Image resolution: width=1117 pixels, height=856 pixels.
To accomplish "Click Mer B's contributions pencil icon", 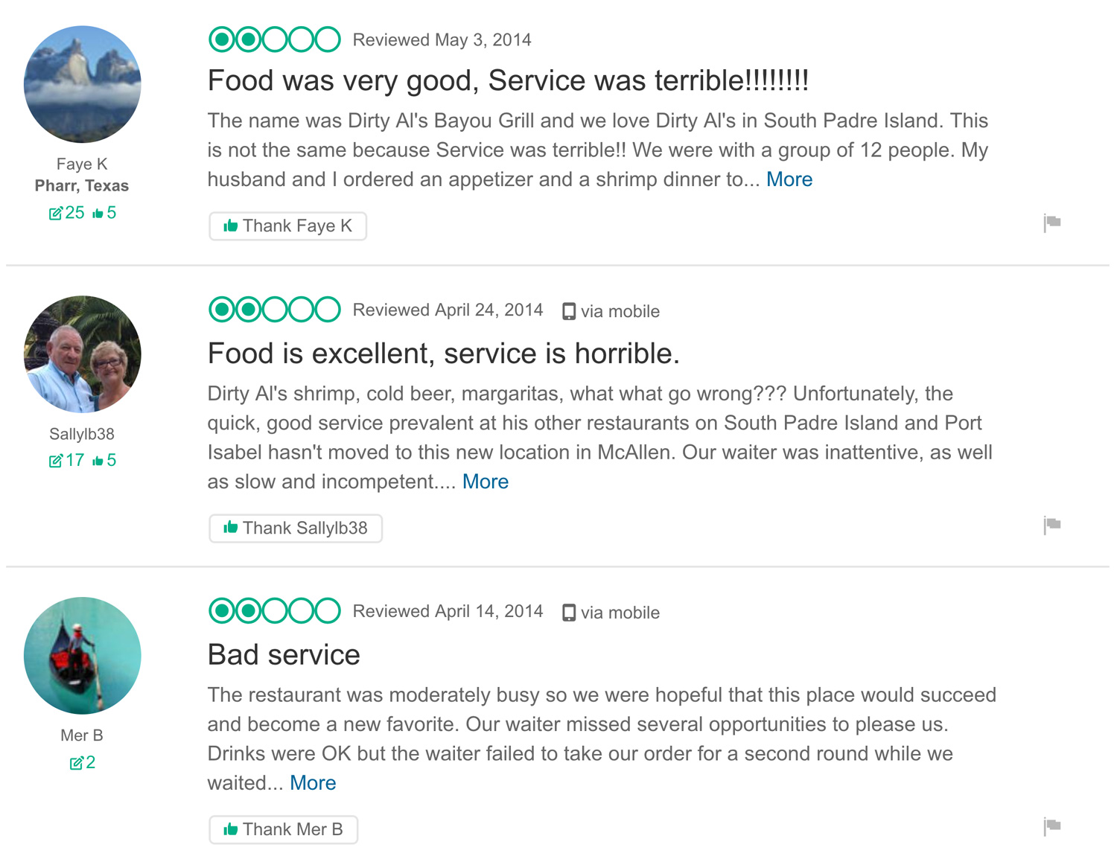I will [x=76, y=763].
